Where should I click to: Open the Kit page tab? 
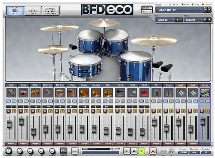click(15, 10)
